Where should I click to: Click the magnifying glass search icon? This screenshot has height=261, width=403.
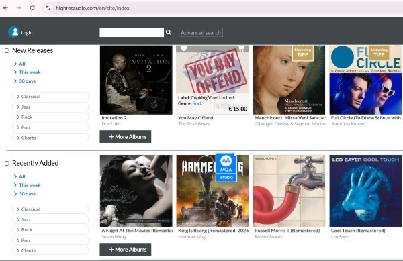(169, 32)
